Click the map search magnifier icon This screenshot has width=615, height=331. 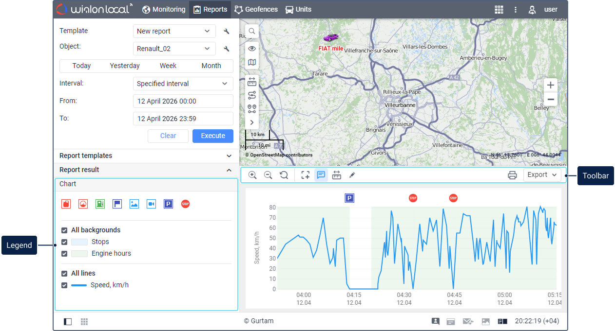(x=252, y=31)
